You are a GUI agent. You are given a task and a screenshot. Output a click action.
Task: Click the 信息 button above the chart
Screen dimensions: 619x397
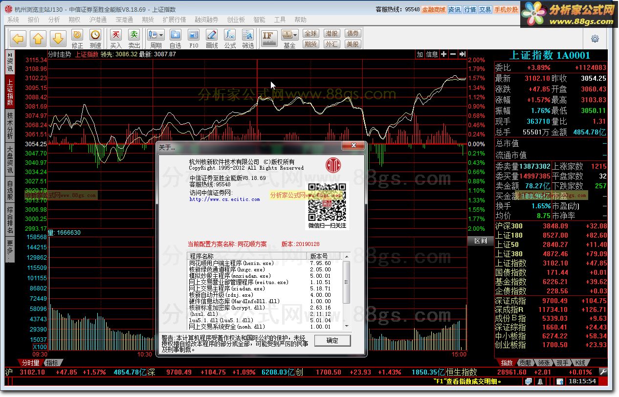(432, 54)
